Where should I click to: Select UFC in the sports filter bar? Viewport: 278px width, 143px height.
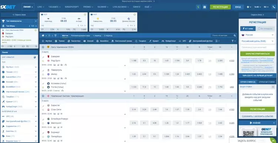[182, 41]
